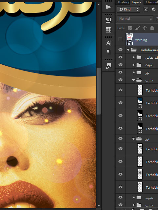Open the Normal blend mode dropdown
The image size is (158, 210).
click(x=135, y=19)
